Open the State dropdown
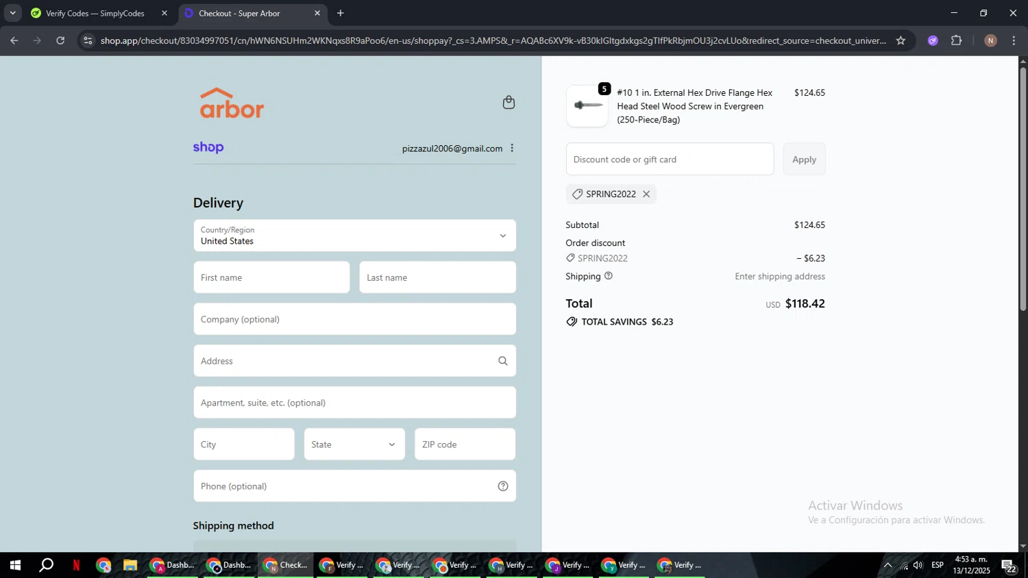Image resolution: width=1028 pixels, height=578 pixels. [x=354, y=444]
